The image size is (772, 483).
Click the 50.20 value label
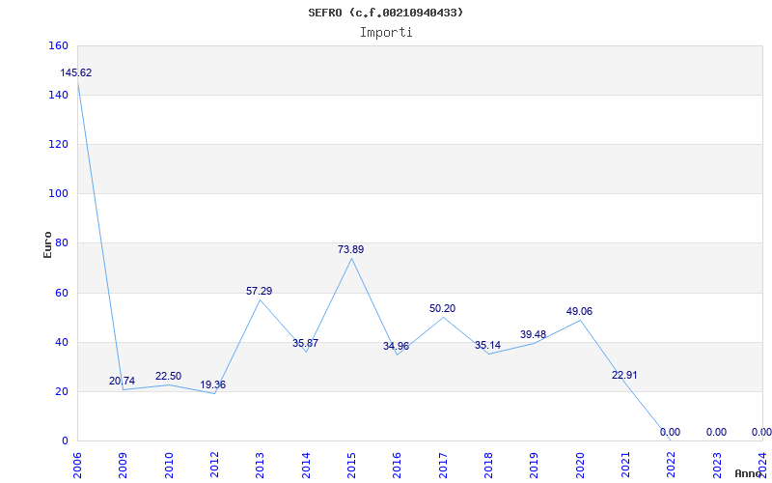click(x=442, y=308)
